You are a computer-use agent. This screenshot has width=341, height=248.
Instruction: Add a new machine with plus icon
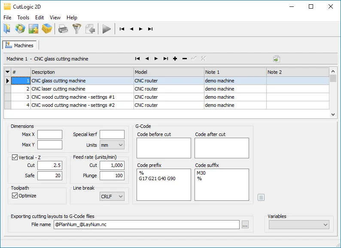click(x=175, y=59)
